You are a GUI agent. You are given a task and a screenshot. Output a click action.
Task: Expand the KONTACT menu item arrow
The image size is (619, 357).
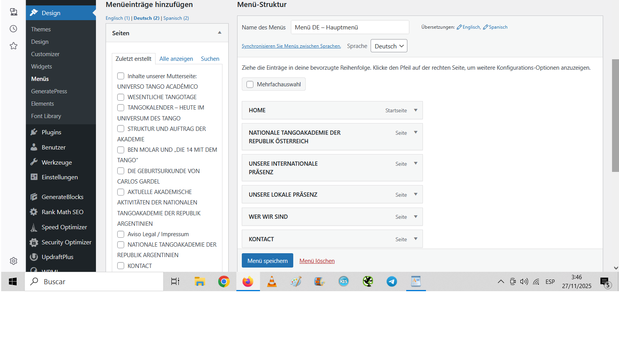click(x=416, y=239)
